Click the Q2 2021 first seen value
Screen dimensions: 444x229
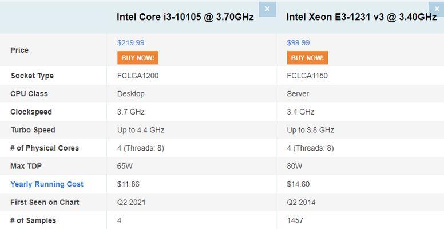pyautogui.click(x=132, y=202)
